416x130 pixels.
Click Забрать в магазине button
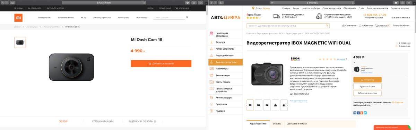367,93
